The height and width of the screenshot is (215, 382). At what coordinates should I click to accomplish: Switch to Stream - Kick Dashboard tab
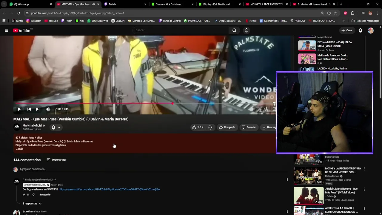coord(172,4)
